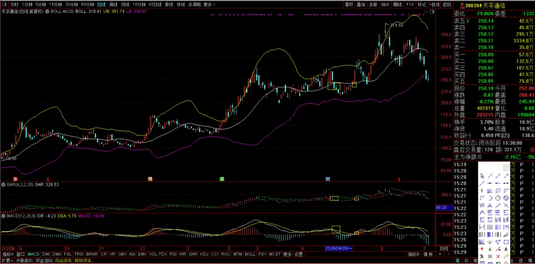Image resolution: width=535 pixels, height=264 pixels.
Task: Toggle the 复权 price adjustment button
Action: [x=349, y=4]
